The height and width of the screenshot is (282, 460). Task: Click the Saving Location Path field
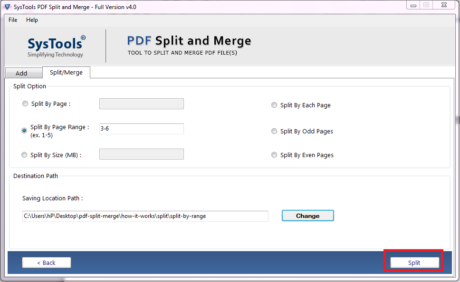point(145,216)
